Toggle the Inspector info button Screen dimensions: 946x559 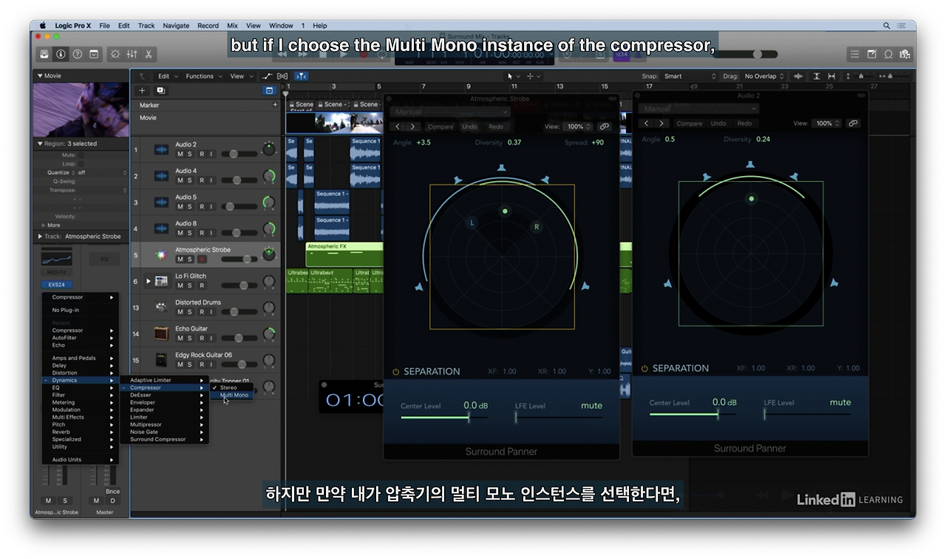61,54
